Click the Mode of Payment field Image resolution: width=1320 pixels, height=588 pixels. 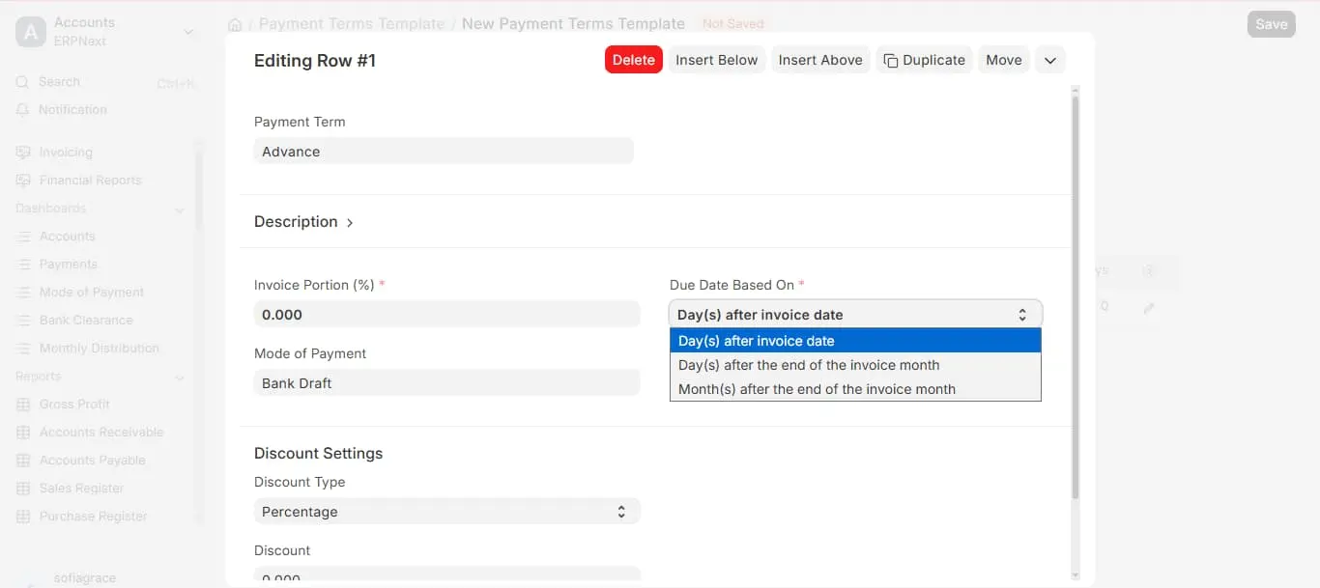click(446, 382)
